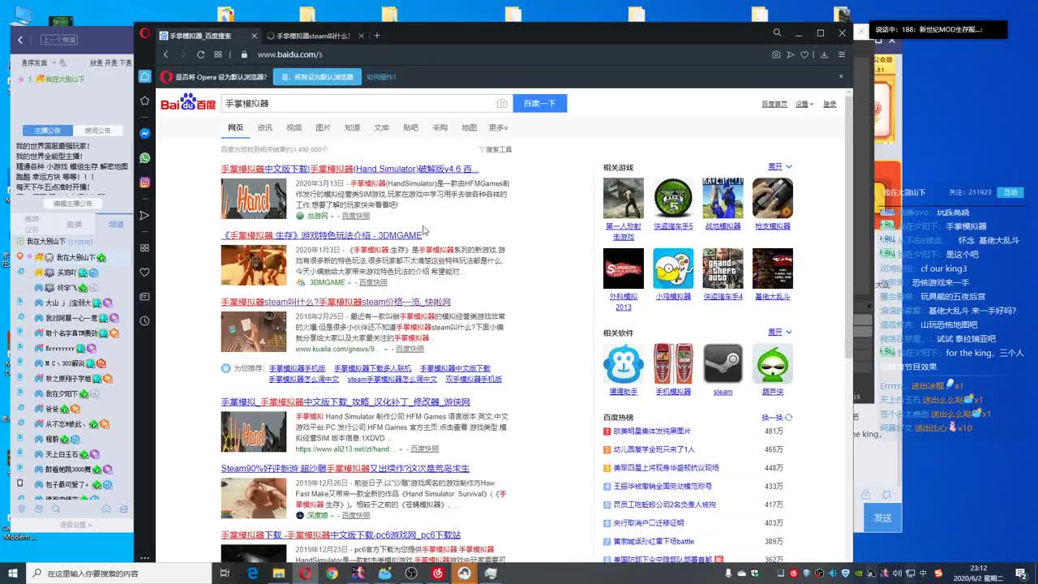Reload the Baidu page

[x=200, y=54]
